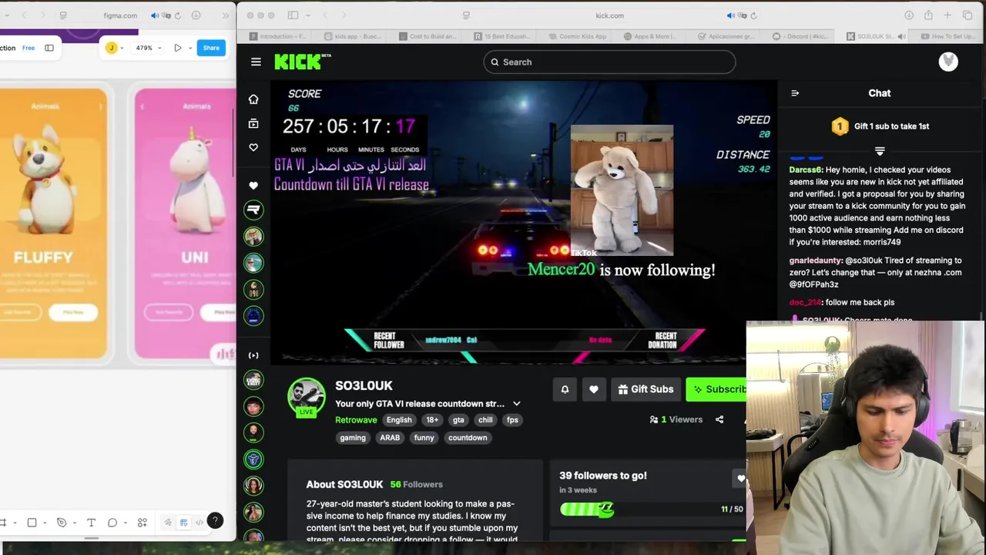This screenshot has height=555, width=986.
Task: Mute audio on the figma.com window
Action: [x=155, y=15]
